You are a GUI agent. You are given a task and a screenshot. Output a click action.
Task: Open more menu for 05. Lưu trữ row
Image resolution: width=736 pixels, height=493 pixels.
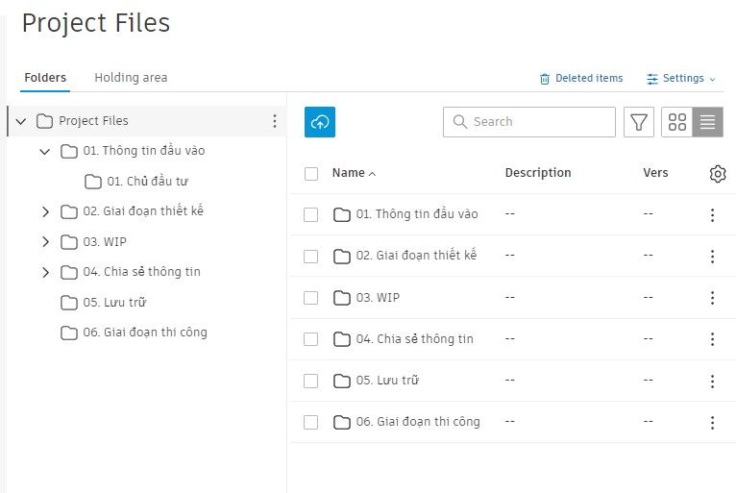(x=712, y=382)
